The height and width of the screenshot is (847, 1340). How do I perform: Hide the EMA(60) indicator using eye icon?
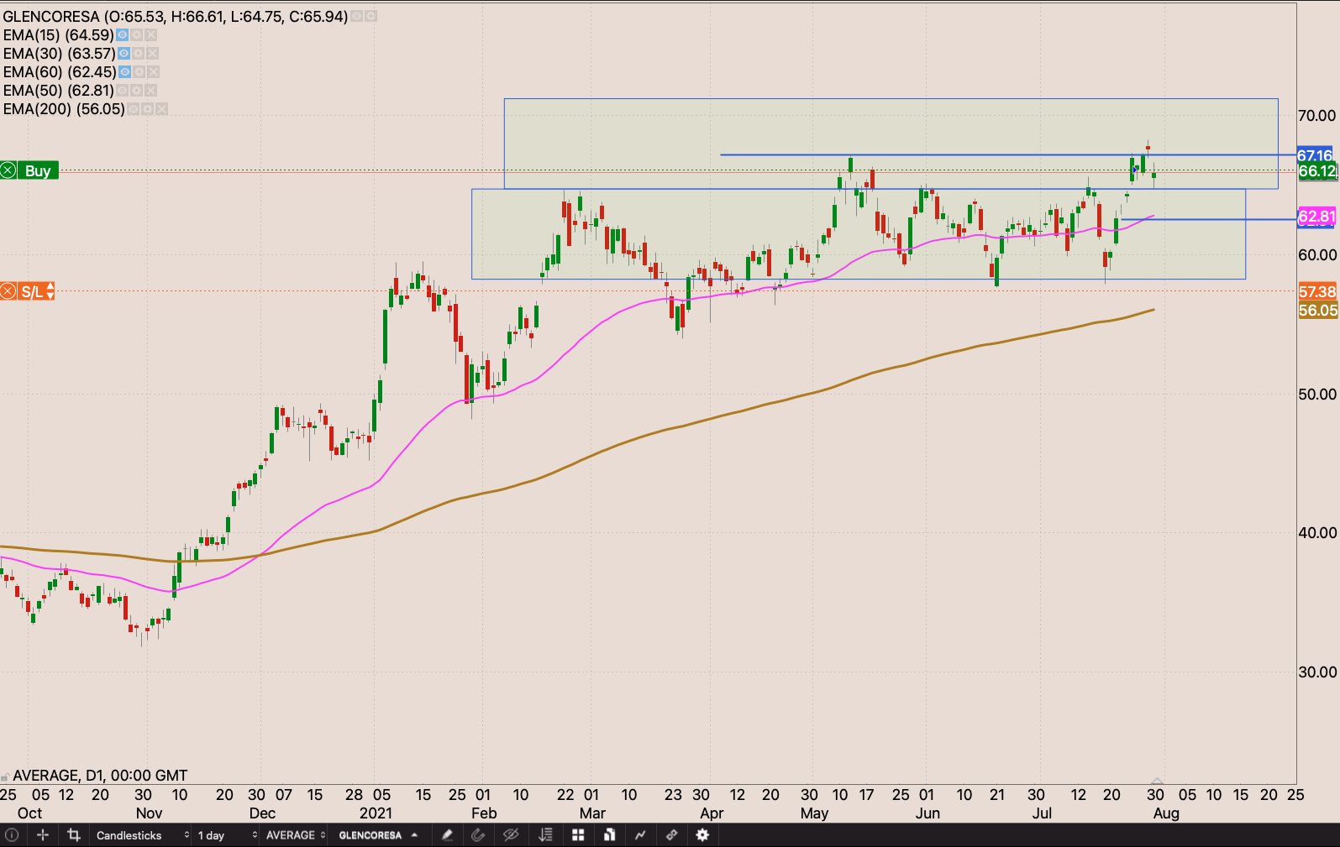point(125,72)
